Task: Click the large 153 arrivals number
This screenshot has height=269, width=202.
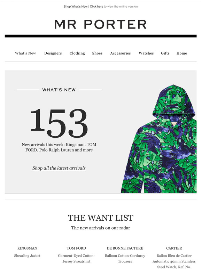Action: pos(59,123)
